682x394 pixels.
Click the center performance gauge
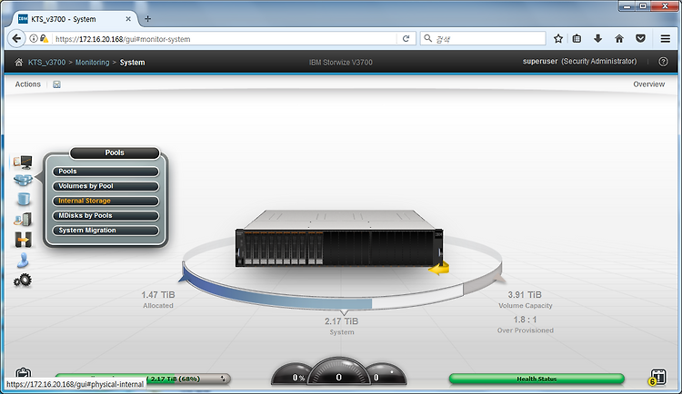[339, 372]
